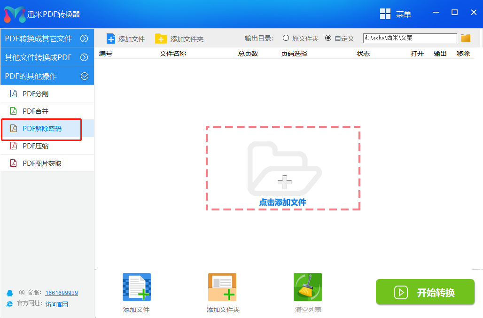Select the 自定义 output radio button

(327, 39)
